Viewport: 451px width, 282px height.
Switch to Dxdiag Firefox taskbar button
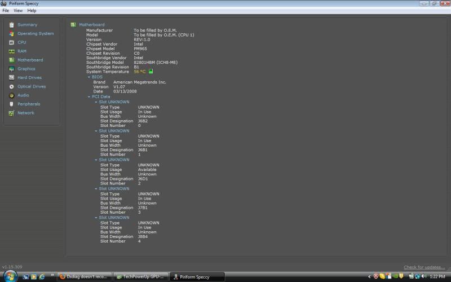[x=85, y=277]
